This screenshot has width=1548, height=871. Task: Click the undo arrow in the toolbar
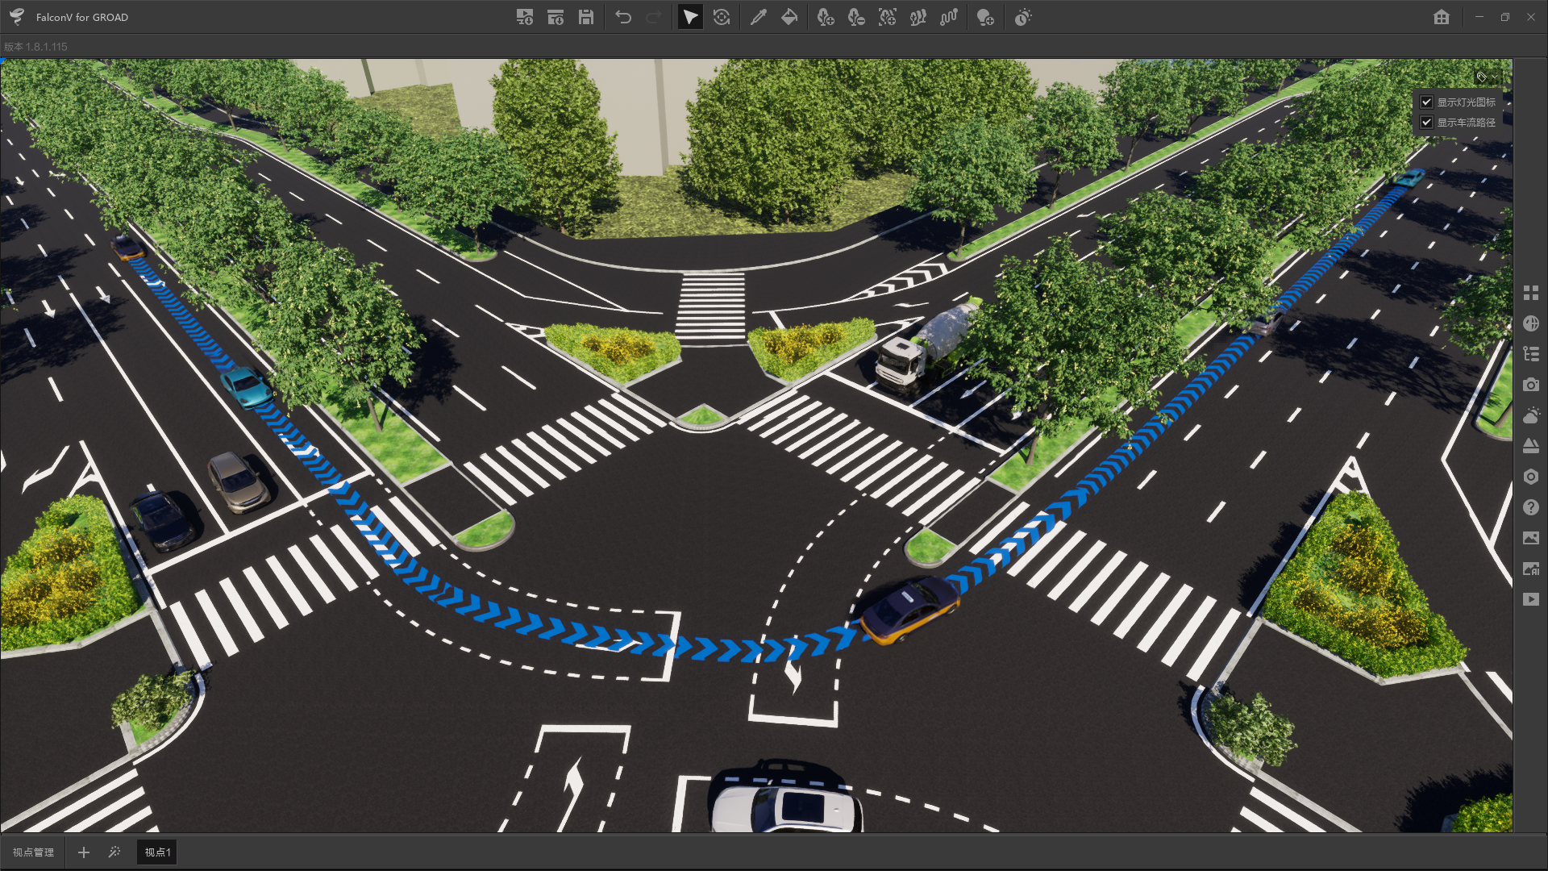coord(623,16)
